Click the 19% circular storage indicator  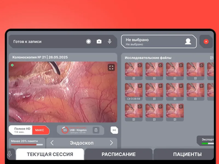pos(65,130)
